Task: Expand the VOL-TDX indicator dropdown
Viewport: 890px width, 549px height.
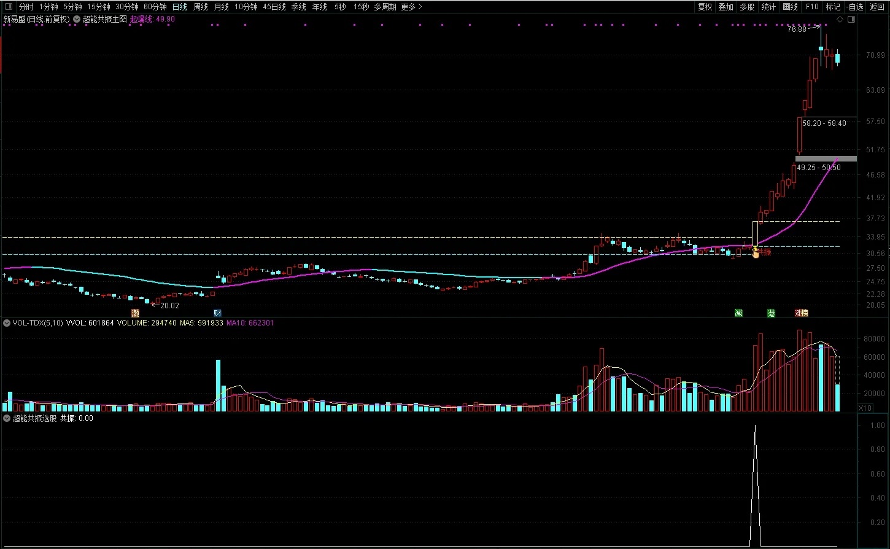Action: click(7, 322)
